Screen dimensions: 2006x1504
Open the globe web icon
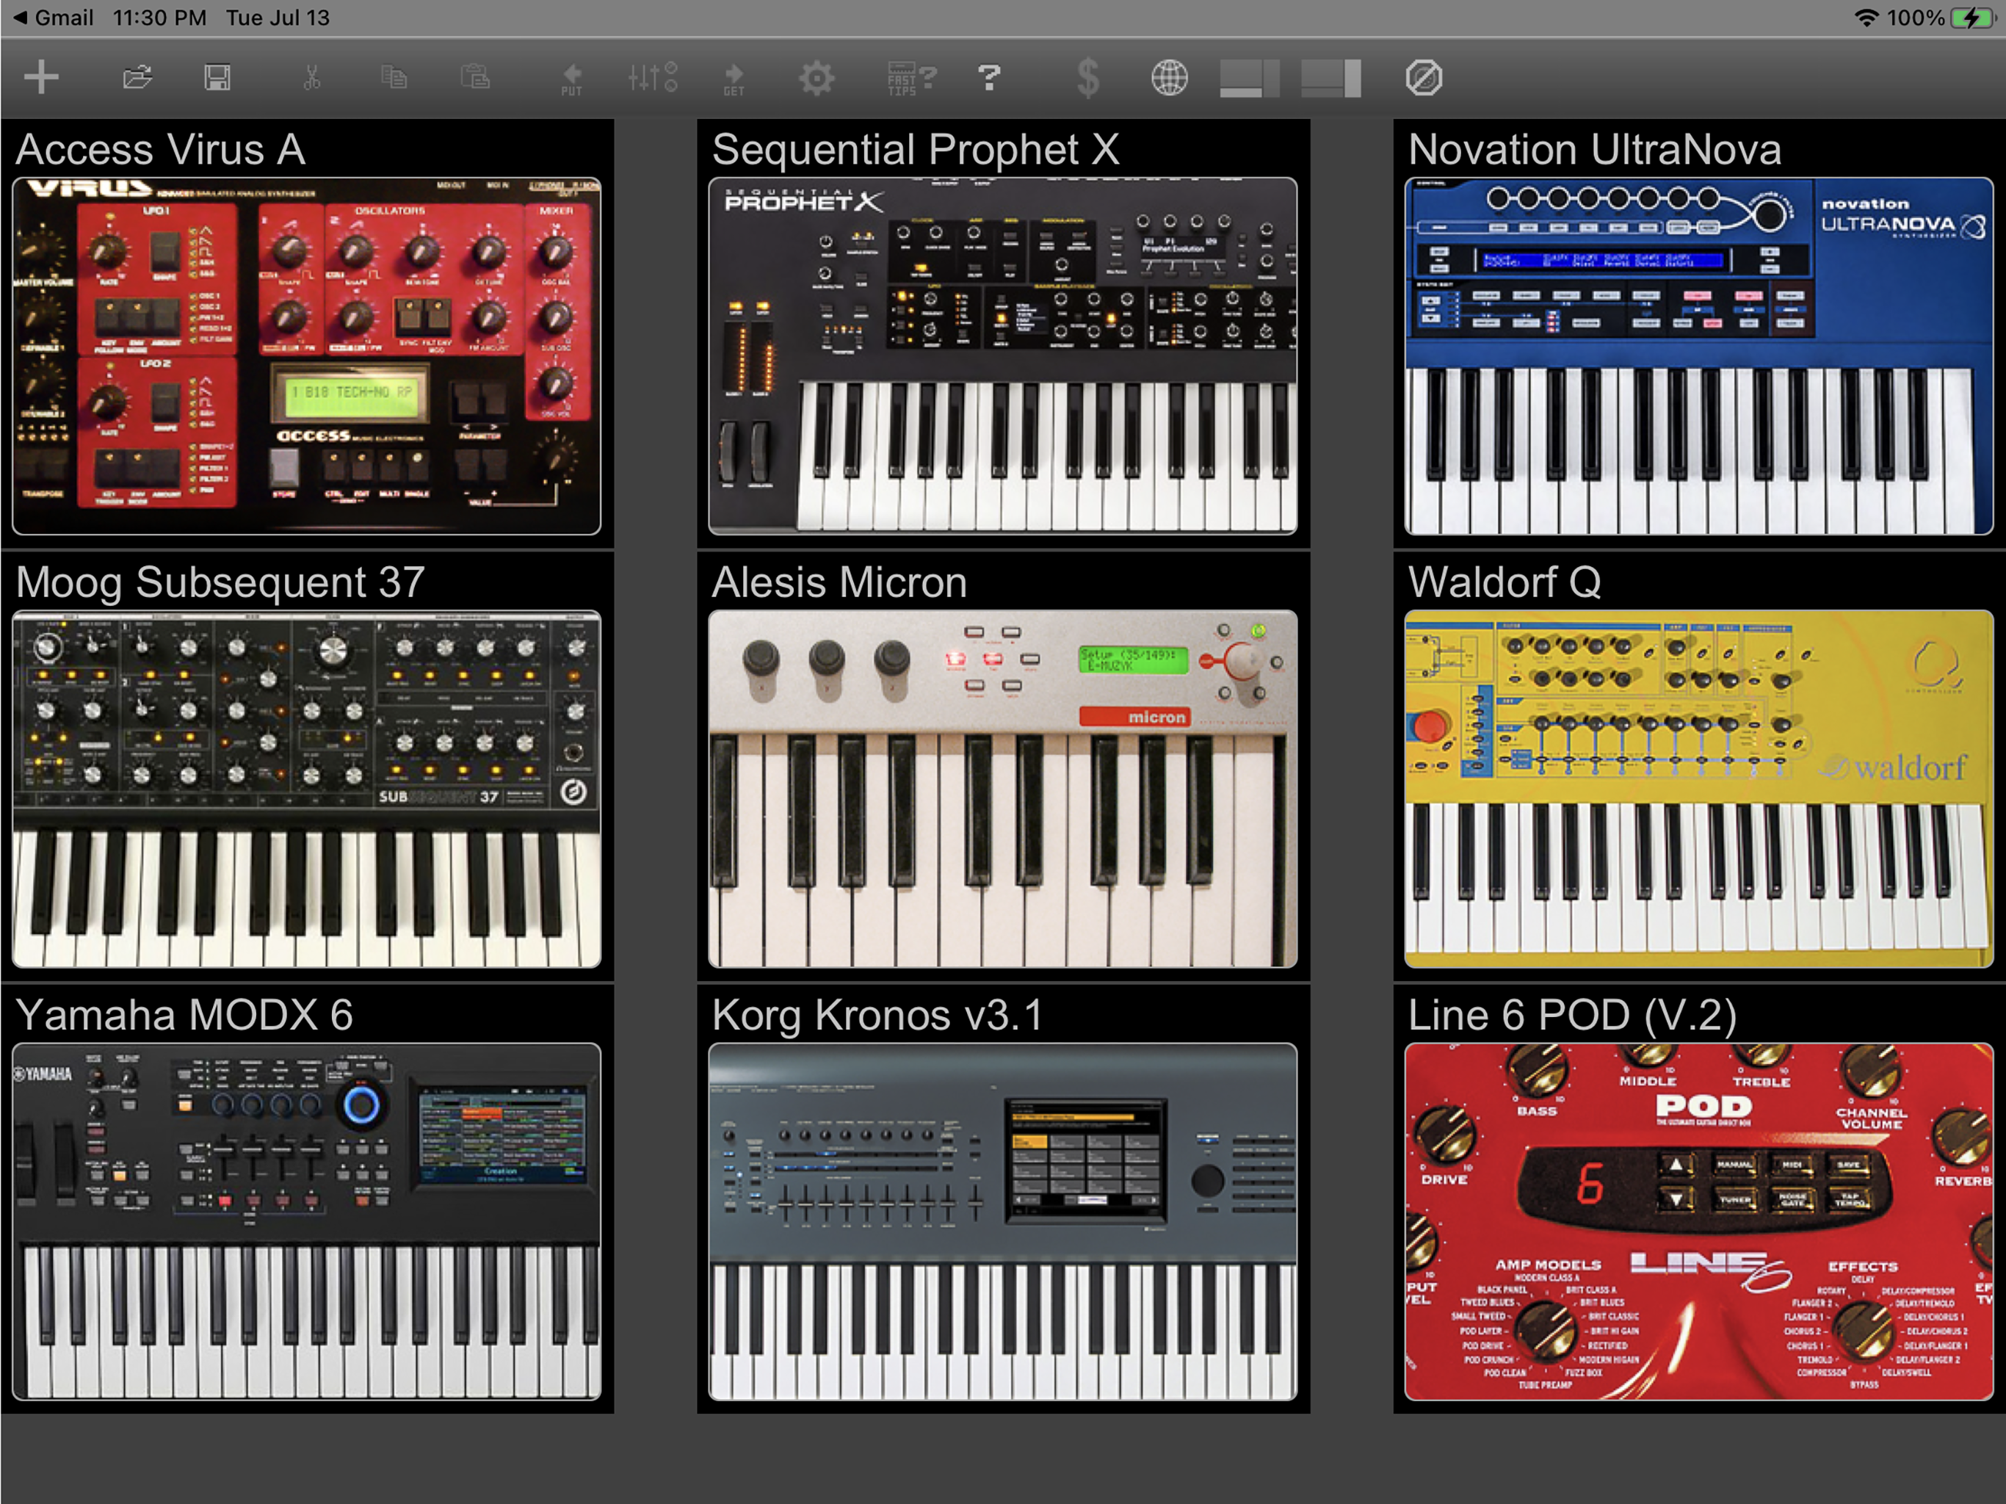tap(1169, 78)
